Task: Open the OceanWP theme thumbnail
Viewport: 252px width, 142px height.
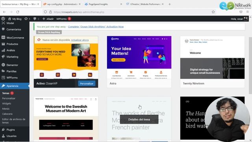Action: [x=66, y=61]
